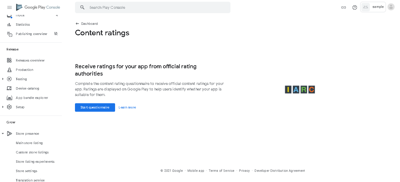Click the Store presence play icon
Screen dimensions: 400x182
(9, 133)
